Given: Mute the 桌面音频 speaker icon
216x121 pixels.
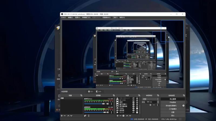Looking at the screenshot, I should tap(107, 112).
